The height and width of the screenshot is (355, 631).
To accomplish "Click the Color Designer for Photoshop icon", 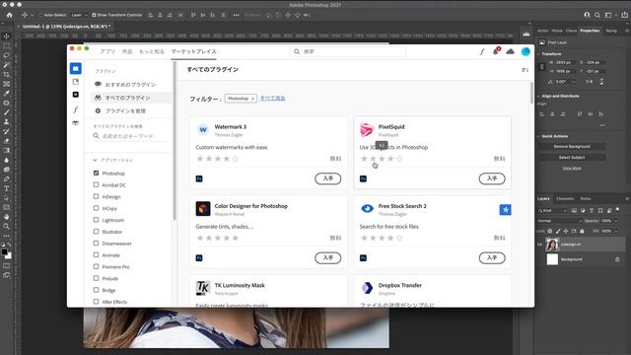I will point(203,208).
